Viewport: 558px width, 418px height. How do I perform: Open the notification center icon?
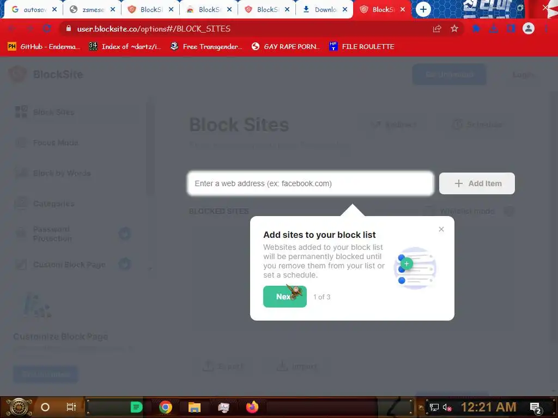coord(535,408)
